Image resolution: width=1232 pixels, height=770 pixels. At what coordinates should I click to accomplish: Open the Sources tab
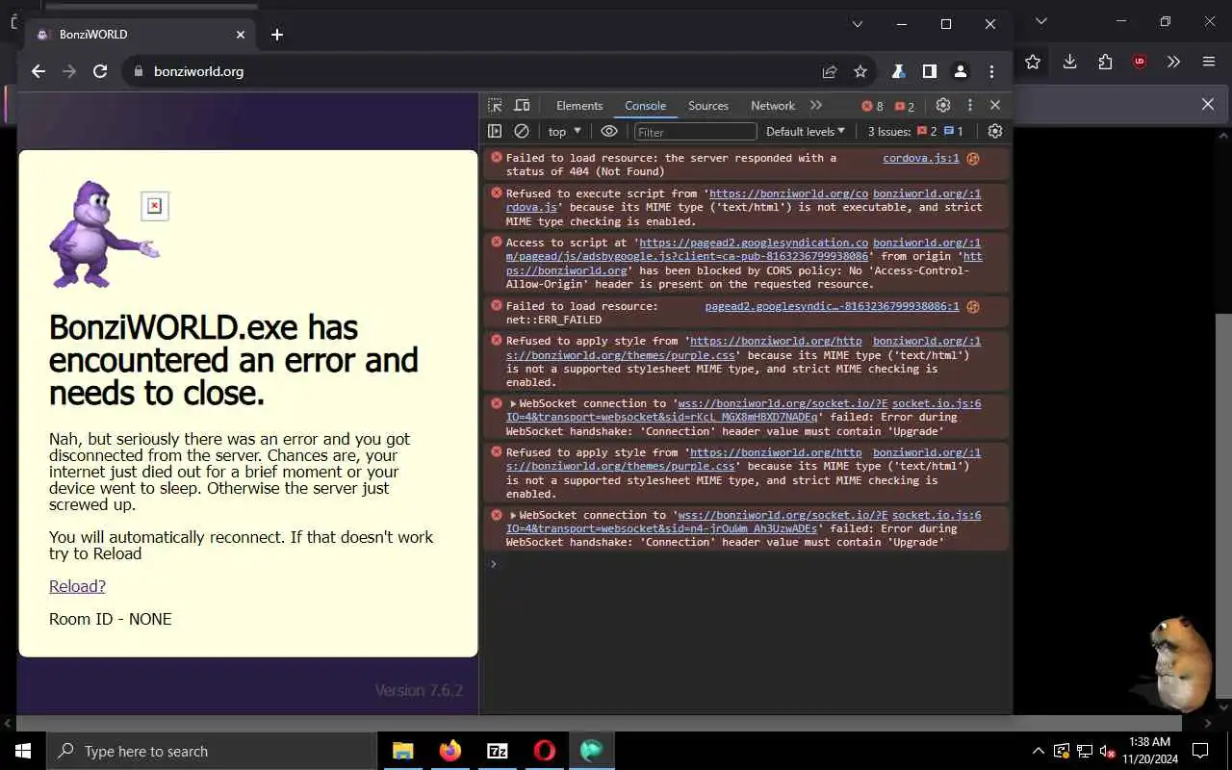[x=708, y=106]
